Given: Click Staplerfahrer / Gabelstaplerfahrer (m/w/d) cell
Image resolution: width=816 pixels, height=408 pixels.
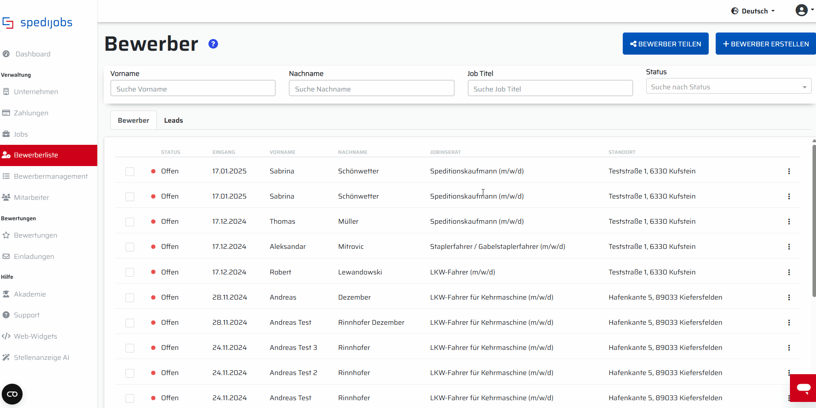Looking at the screenshot, I should point(498,246).
